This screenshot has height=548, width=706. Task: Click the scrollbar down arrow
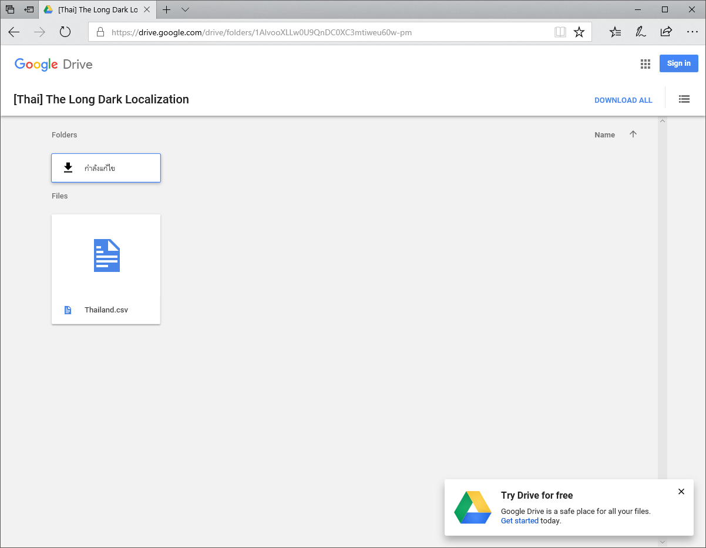pos(663,542)
